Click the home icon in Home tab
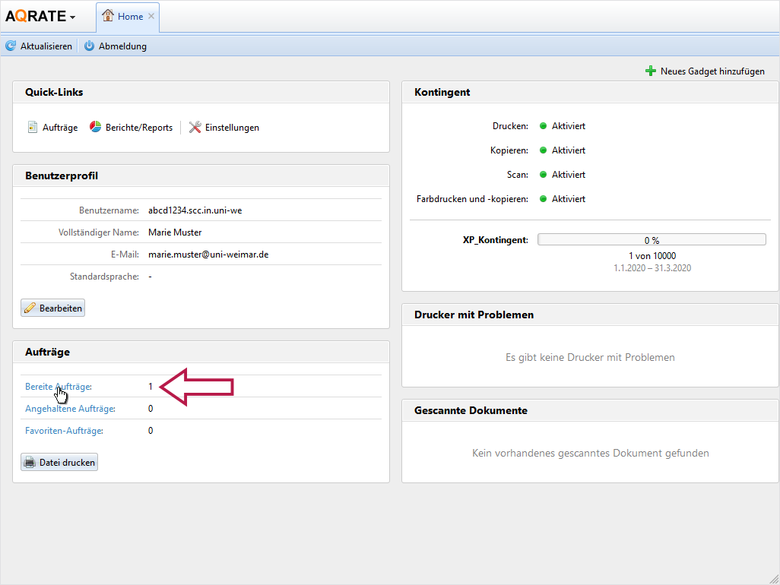 [x=108, y=16]
